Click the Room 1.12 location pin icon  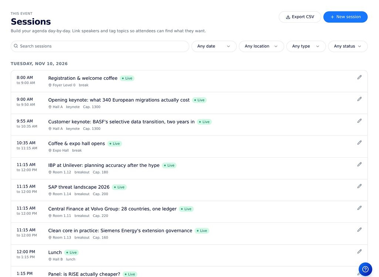coord(50,172)
